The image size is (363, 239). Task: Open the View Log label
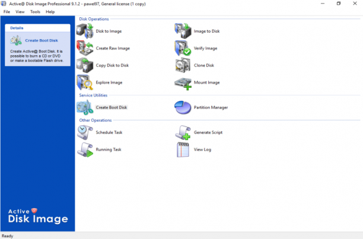pos(203,149)
